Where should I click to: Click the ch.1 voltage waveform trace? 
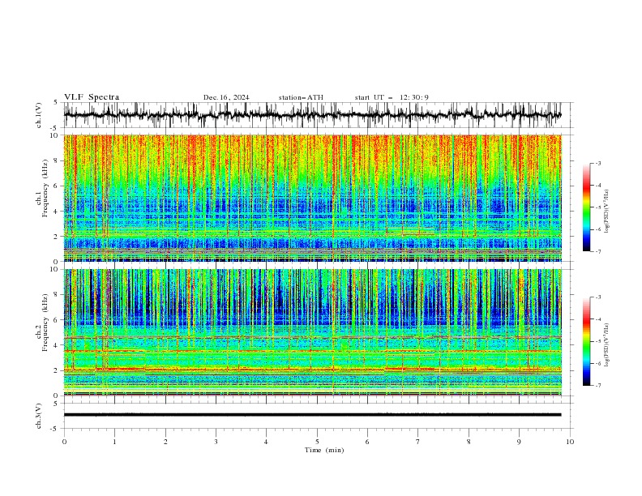tap(313, 115)
